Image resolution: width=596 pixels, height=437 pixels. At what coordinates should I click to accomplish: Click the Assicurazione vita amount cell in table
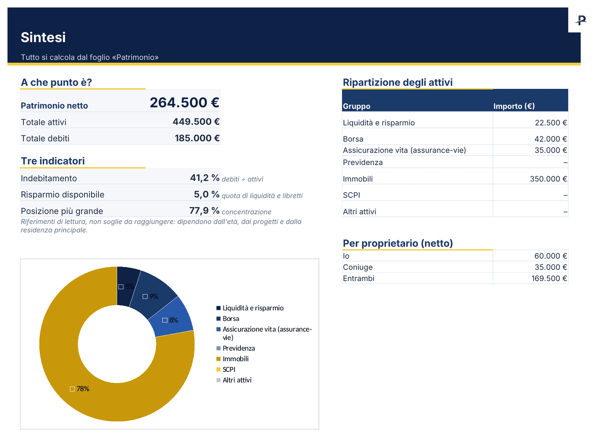[530, 150]
